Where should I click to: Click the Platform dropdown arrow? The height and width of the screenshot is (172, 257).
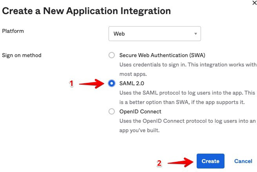[196, 34]
